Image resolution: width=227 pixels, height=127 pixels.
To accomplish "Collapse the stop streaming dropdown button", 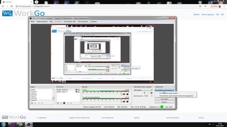I will [165, 90].
